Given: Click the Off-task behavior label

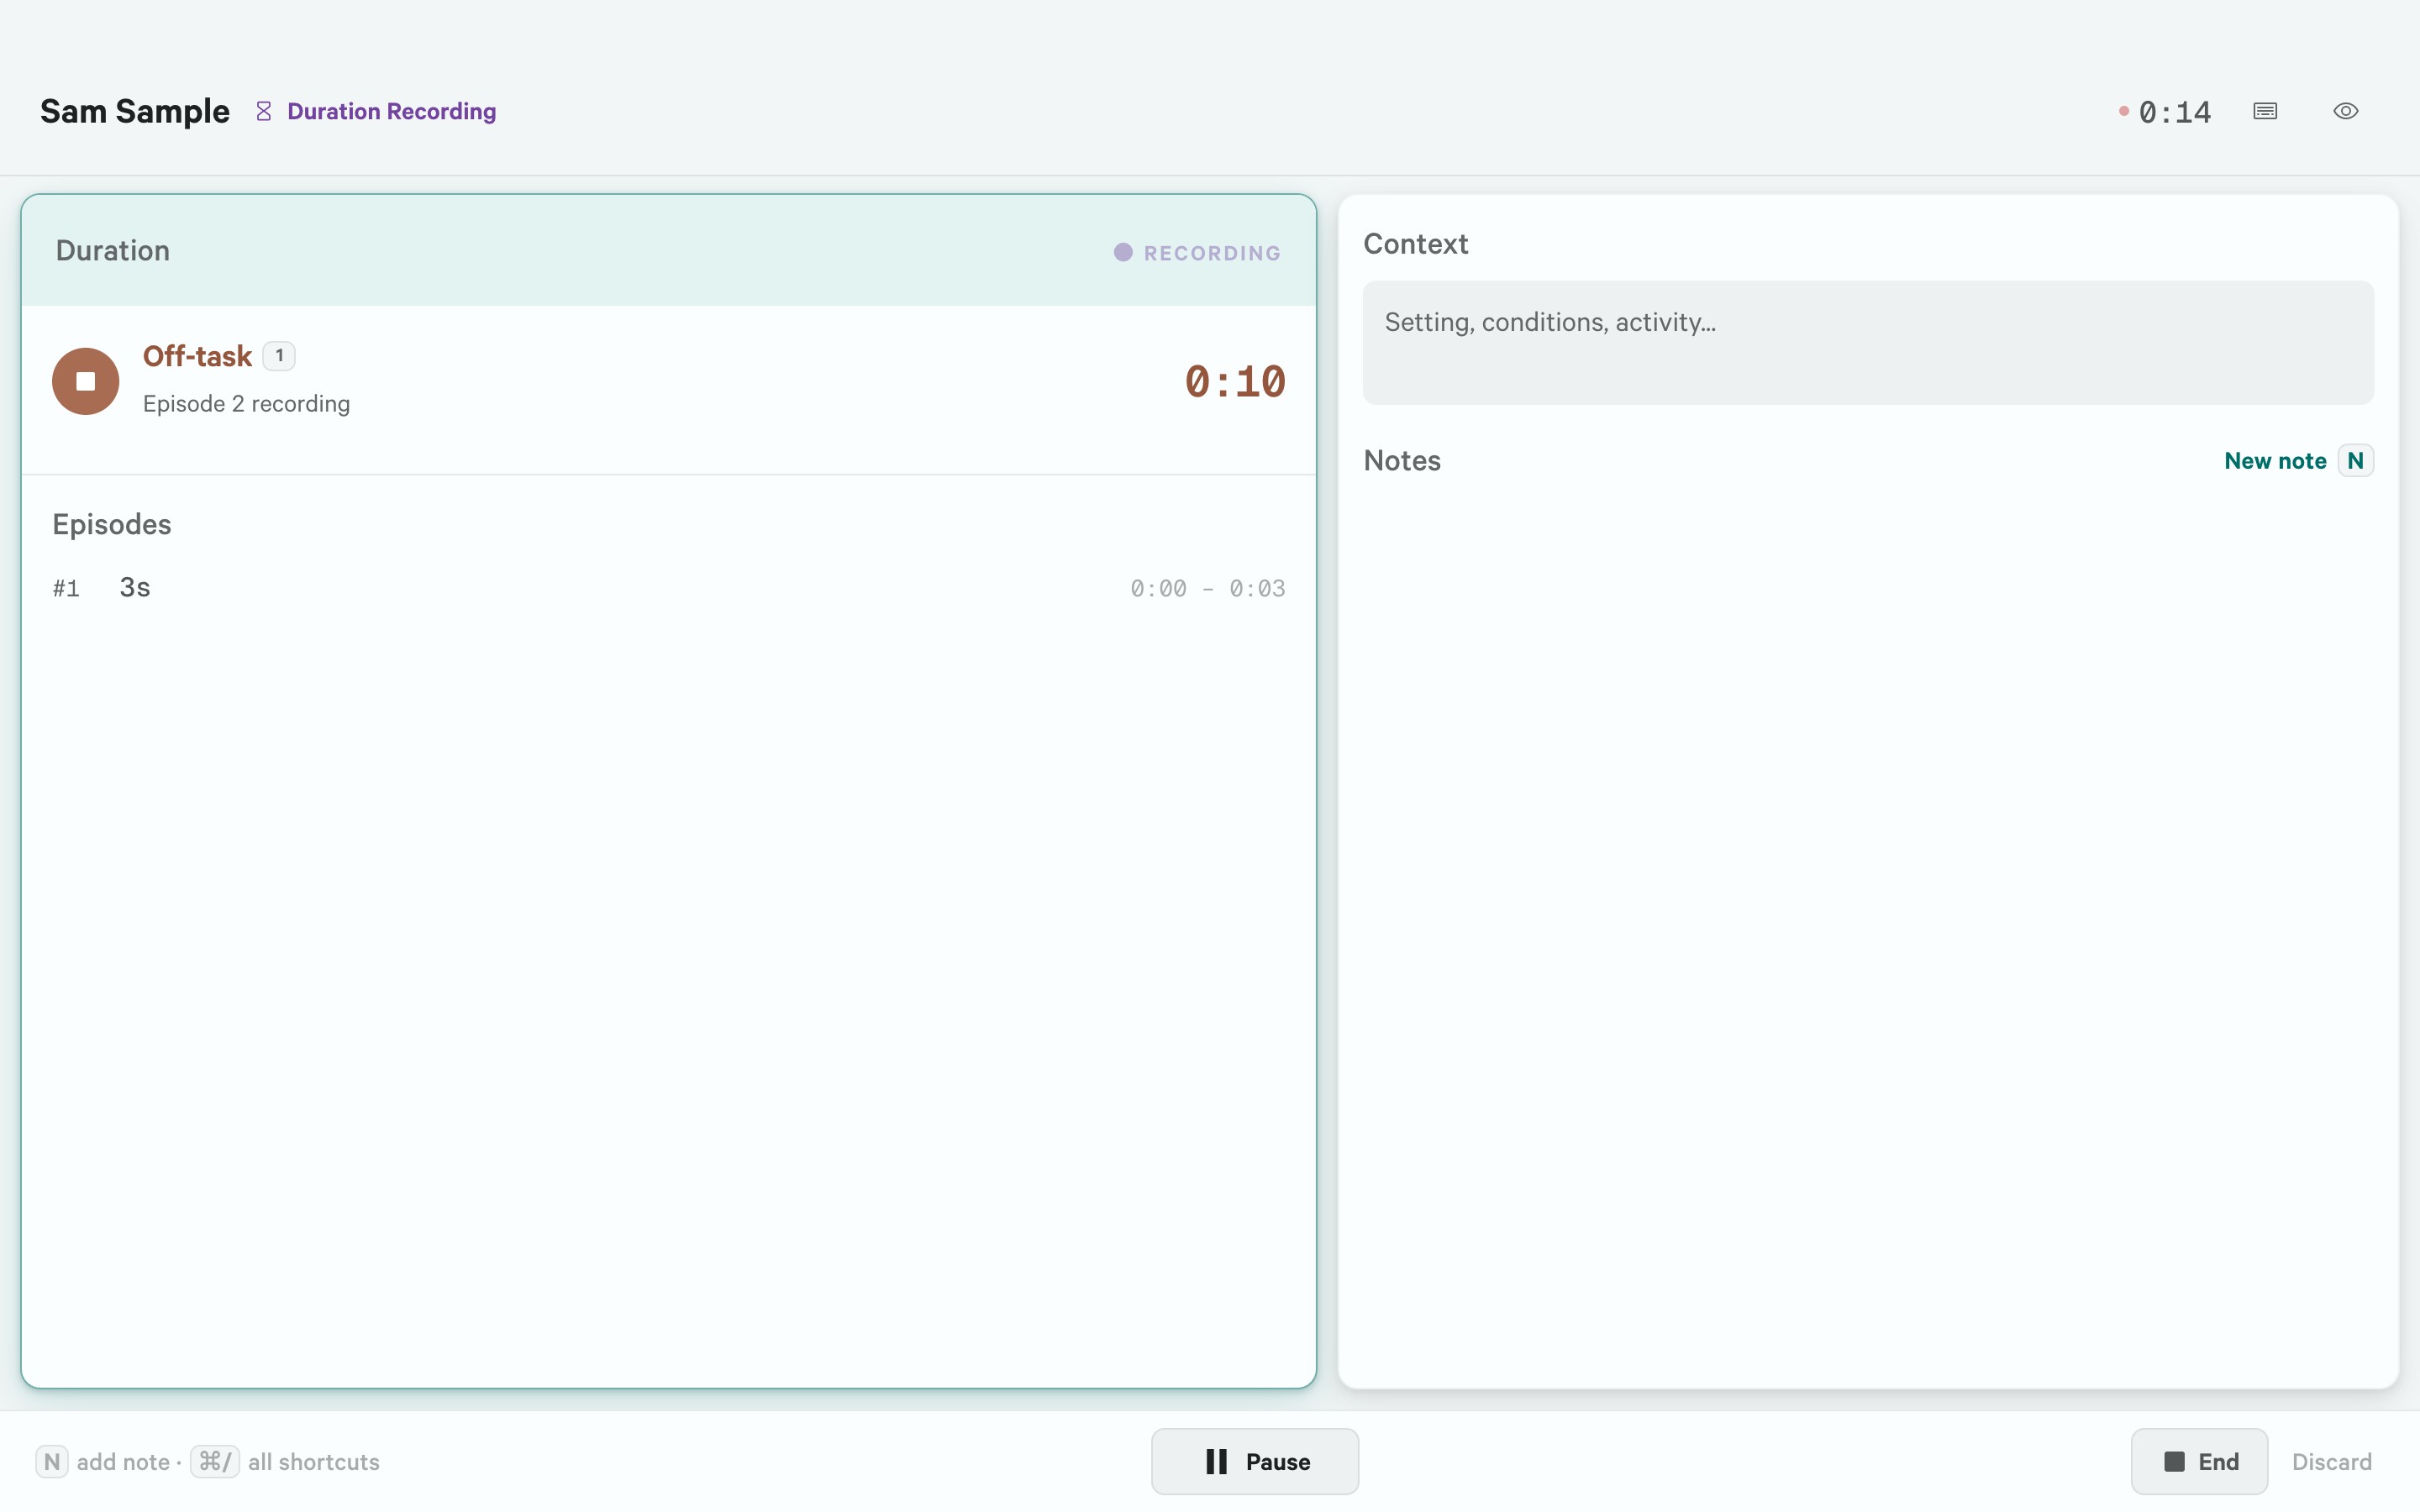Looking at the screenshot, I should pyautogui.click(x=197, y=356).
